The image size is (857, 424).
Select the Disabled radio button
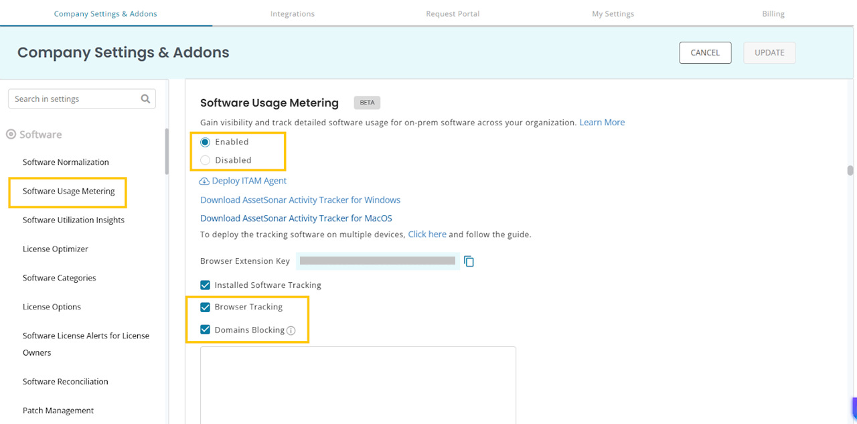coord(206,160)
